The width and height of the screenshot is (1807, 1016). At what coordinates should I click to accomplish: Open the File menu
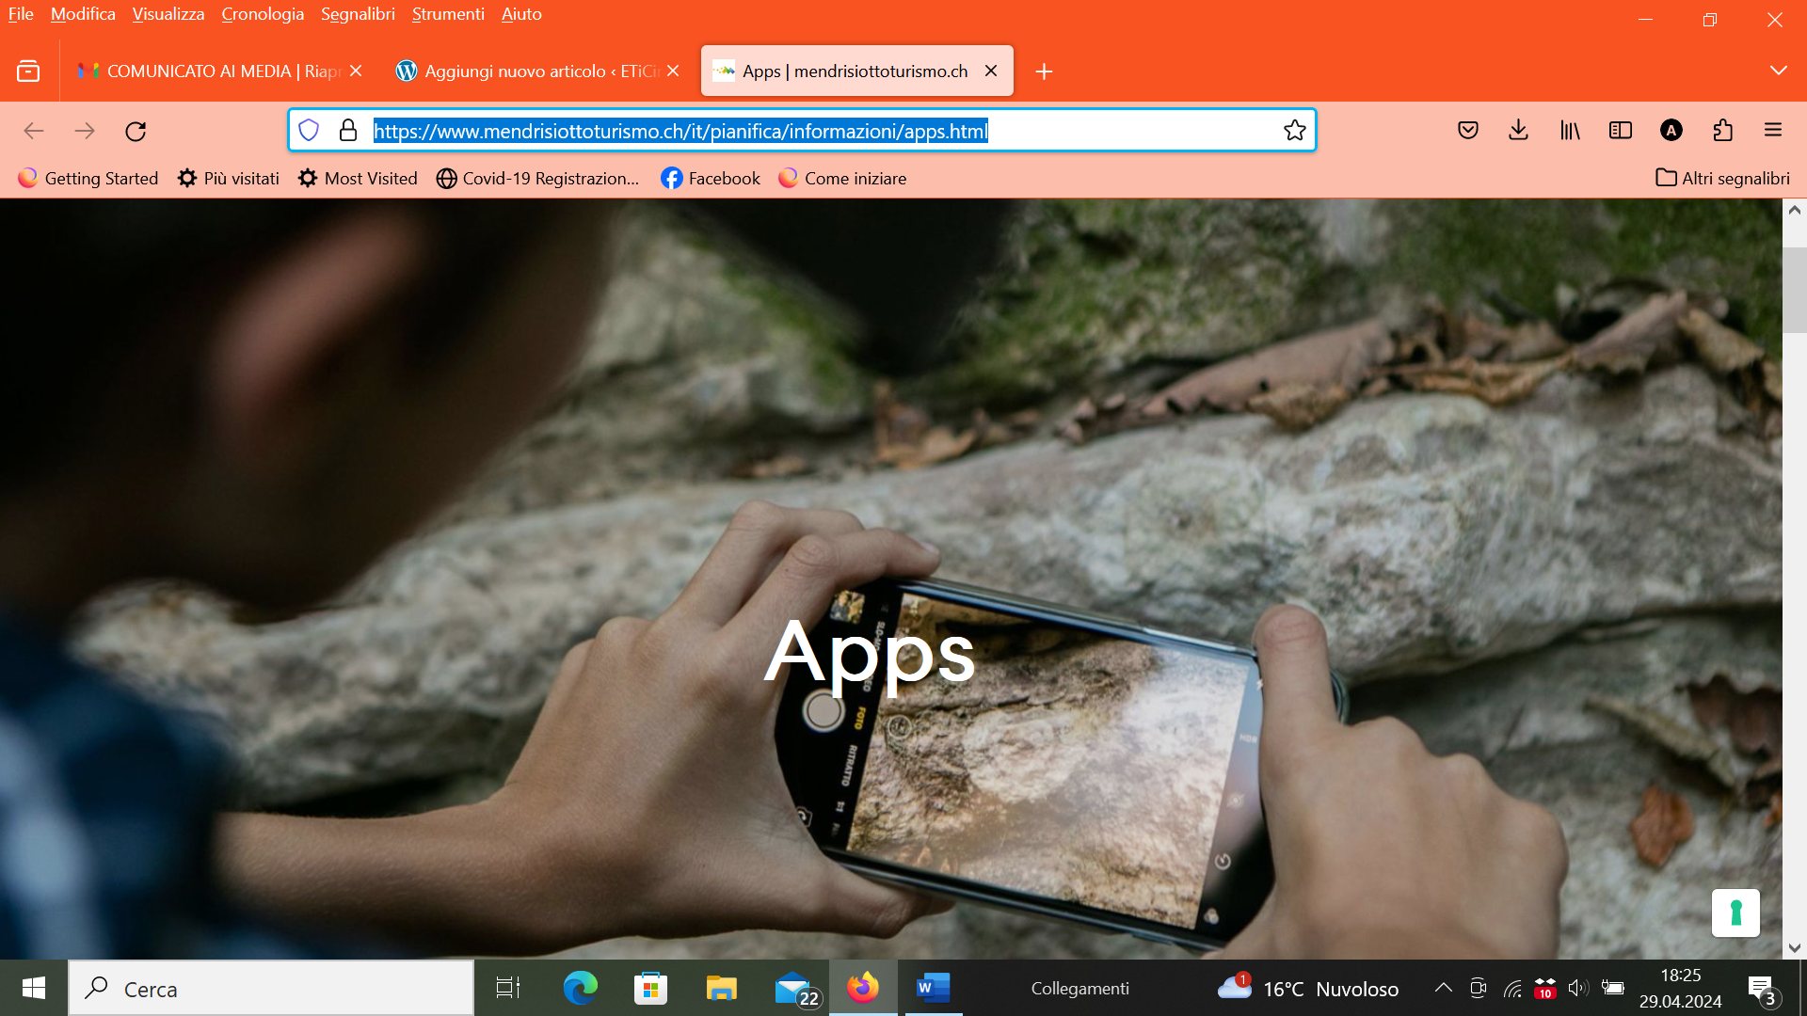click(x=21, y=14)
